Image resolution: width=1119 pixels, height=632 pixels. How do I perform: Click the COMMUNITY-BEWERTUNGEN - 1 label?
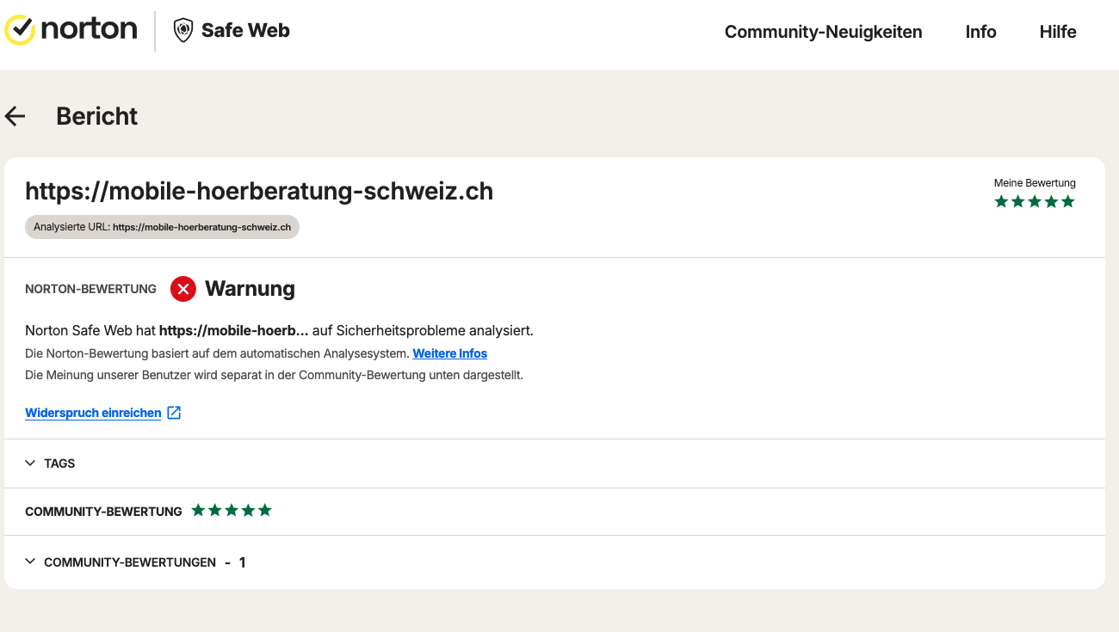click(145, 562)
